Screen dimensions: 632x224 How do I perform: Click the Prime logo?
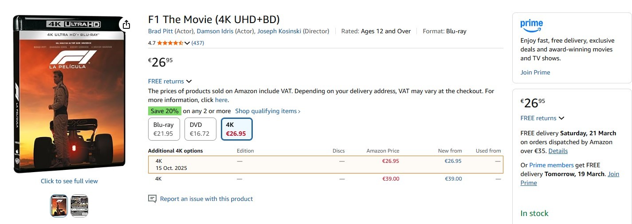[531, 25]
